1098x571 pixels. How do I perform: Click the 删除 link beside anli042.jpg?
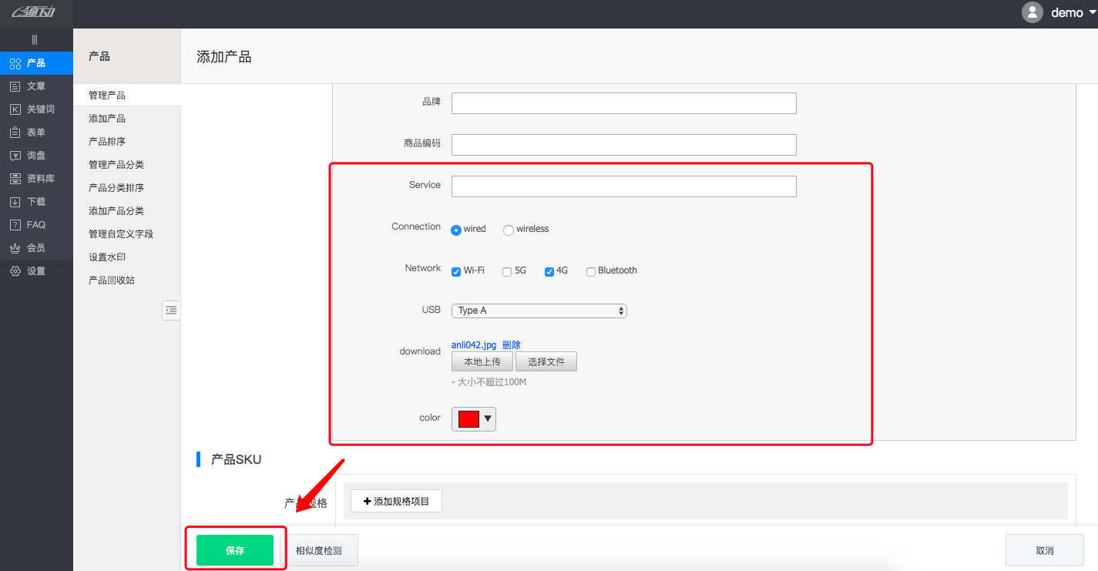point(512,345)
